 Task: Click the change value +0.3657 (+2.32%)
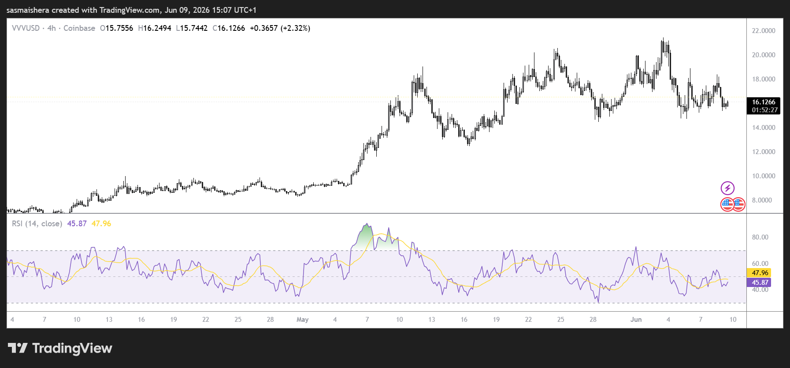pyautogui.click(x=280, y=28)
